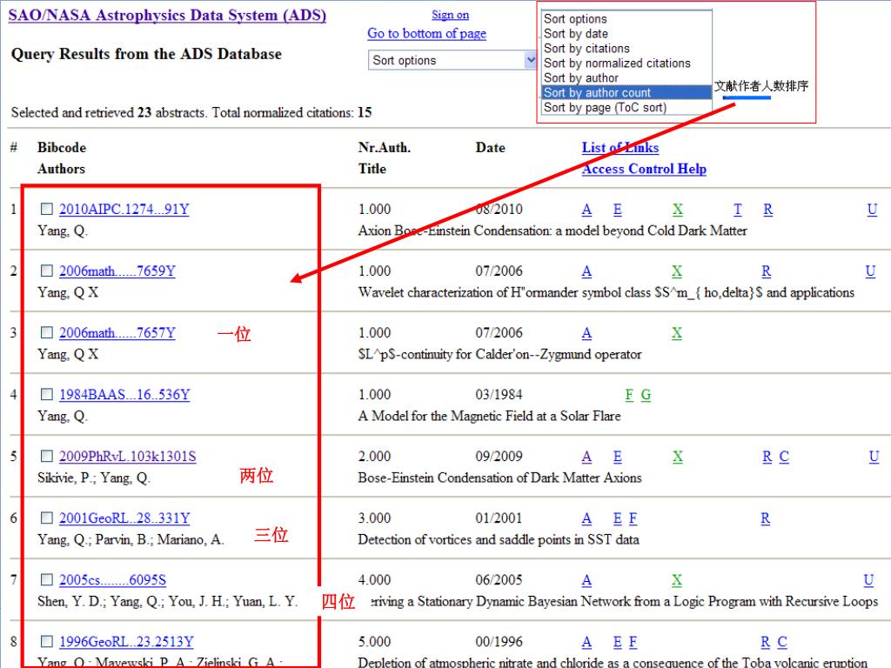Open E link for Axion paper row
Screen dimensions: 891x668
[618, 210]
